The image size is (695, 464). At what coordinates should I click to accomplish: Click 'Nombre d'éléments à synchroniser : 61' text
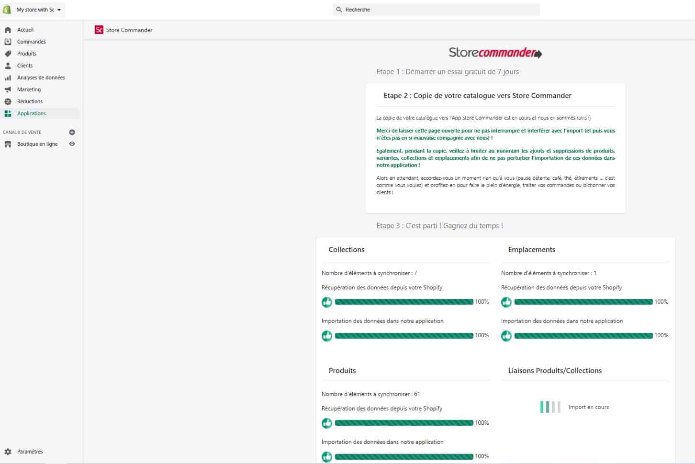pos(371,394)
